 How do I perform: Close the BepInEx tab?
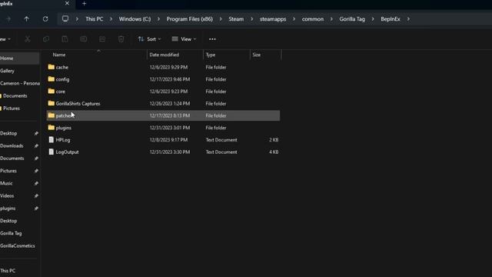tap(67, 3)
